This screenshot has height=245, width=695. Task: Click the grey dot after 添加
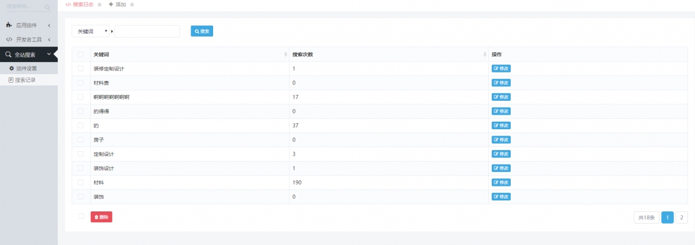(132, 5)
